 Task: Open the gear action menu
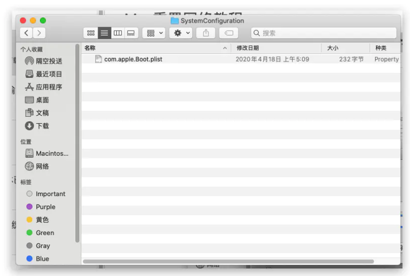click(x=180, y=33)
